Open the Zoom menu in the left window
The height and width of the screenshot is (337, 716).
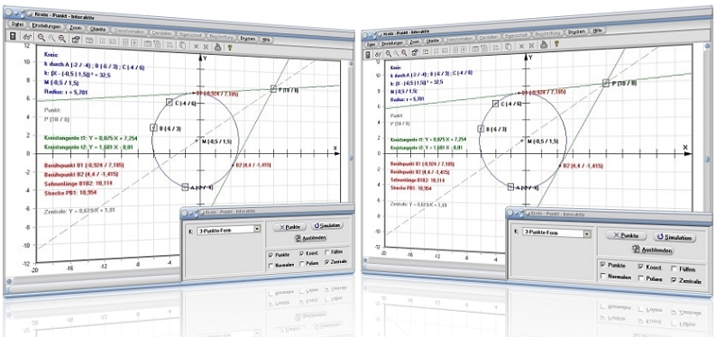click(76, 28)
